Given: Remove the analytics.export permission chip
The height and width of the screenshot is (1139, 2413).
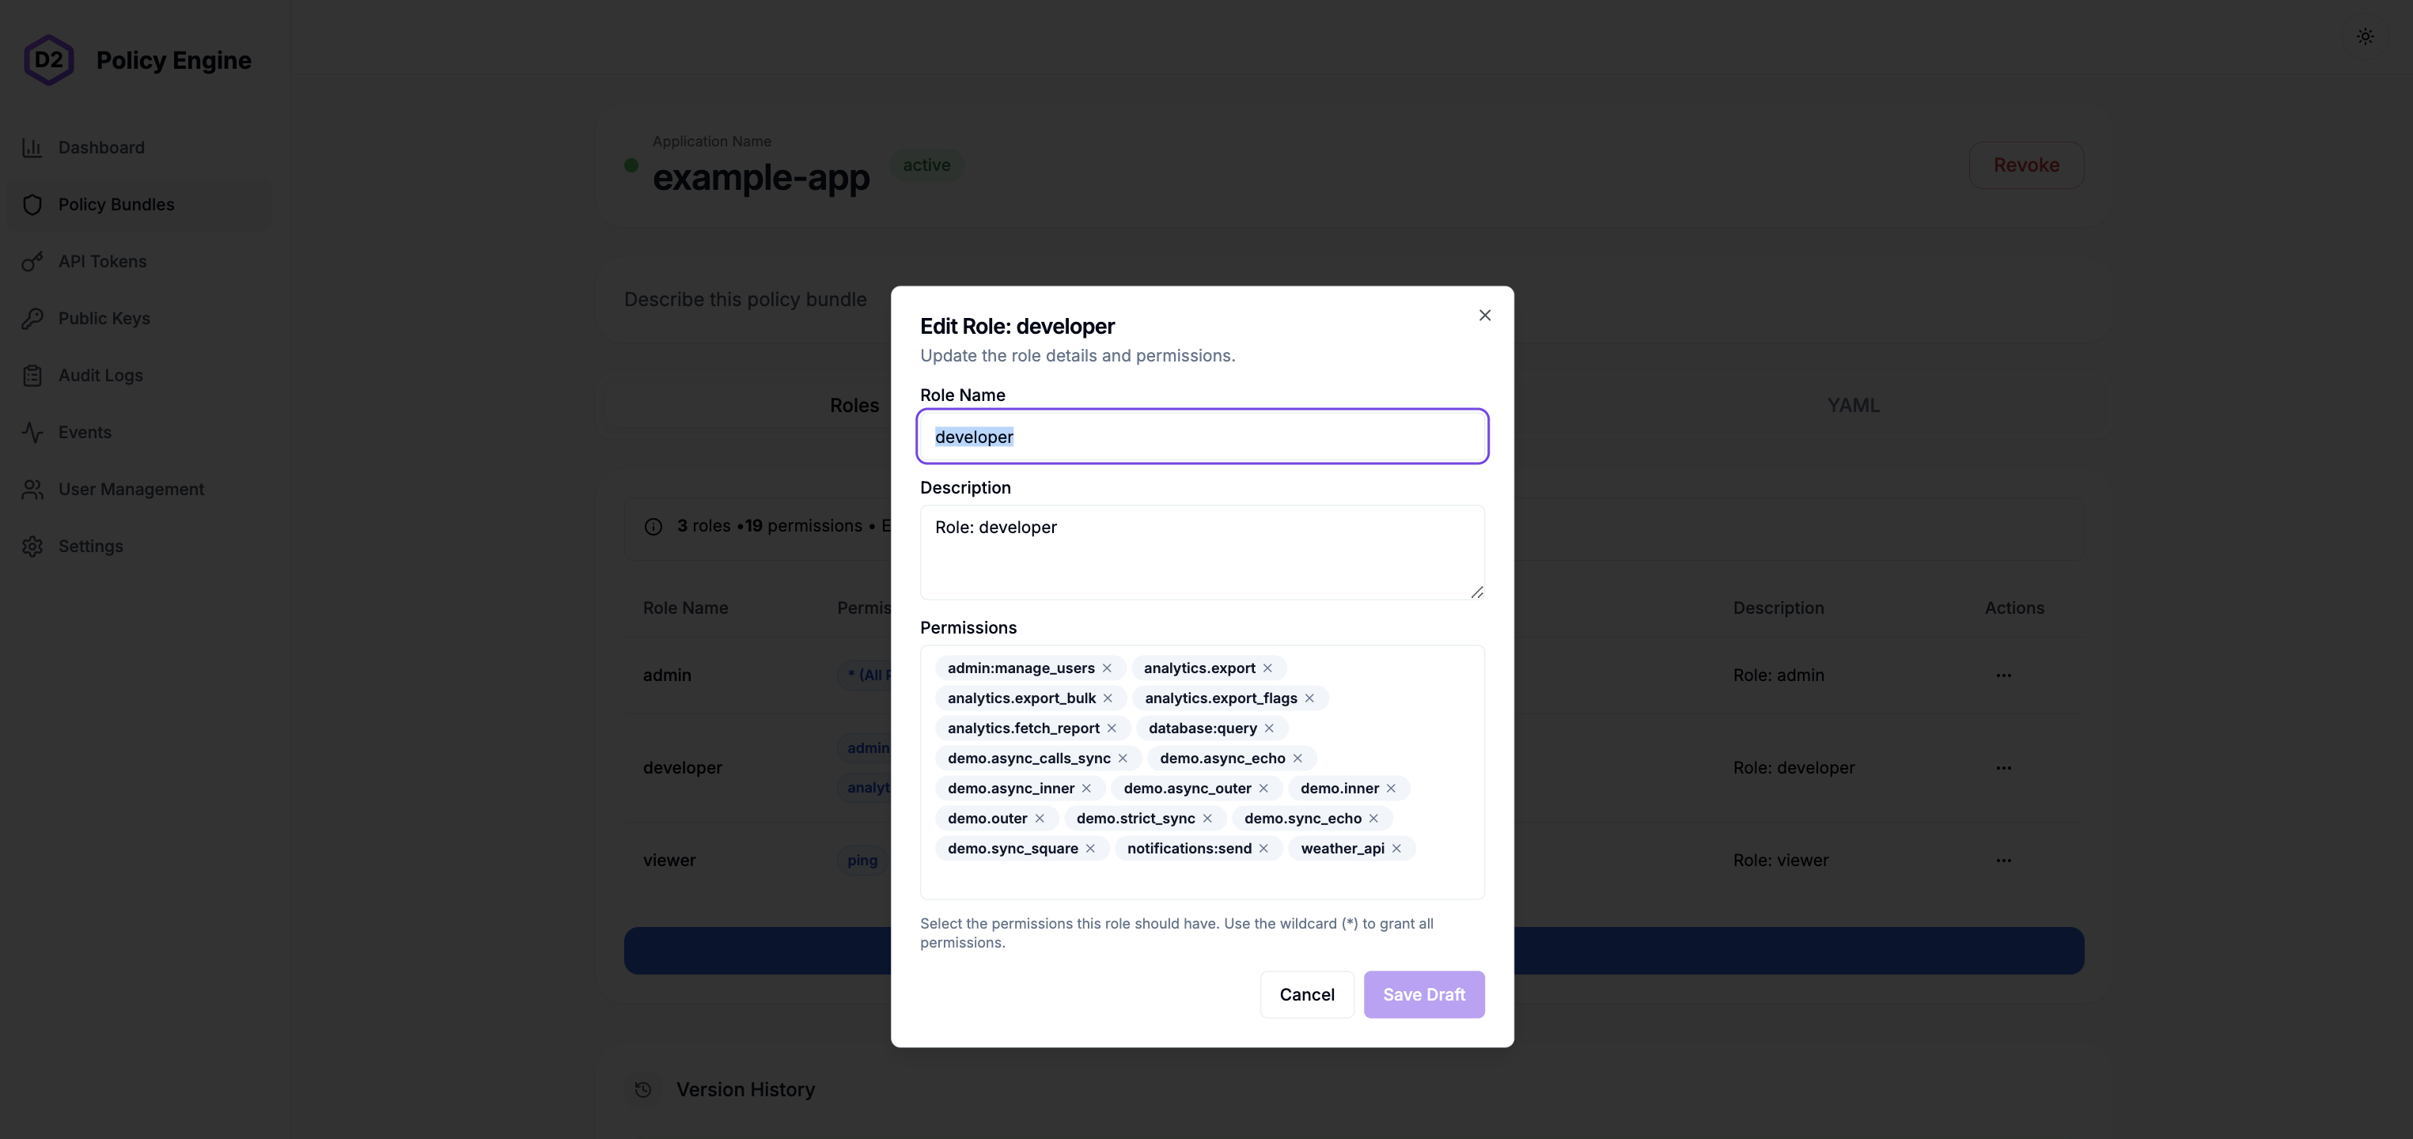Looking at the screenshot, I should [x=1267, y=668].
